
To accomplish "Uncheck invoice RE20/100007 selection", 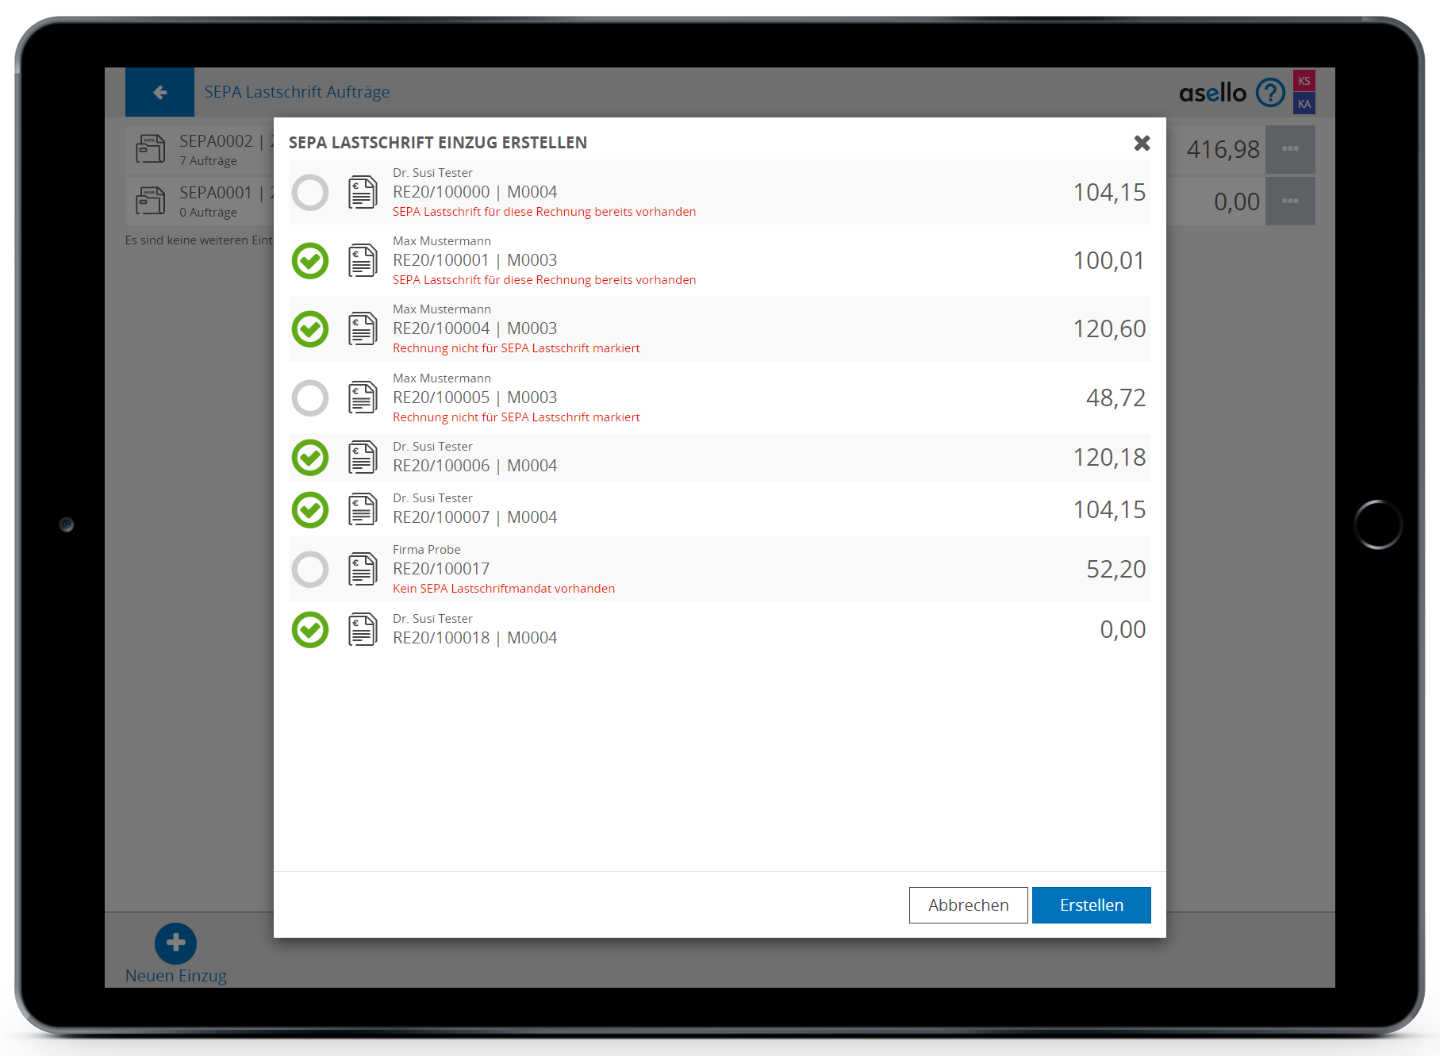I will 310,510.
